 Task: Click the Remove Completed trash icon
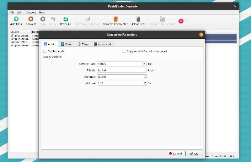[x=115, y=19]
